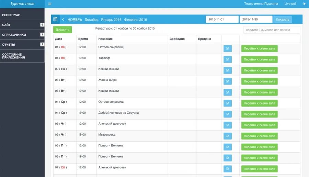This screenshot has width=309, height=177.
Task: Click the Отчеты badge showing 2
Action: pos(42,44)
